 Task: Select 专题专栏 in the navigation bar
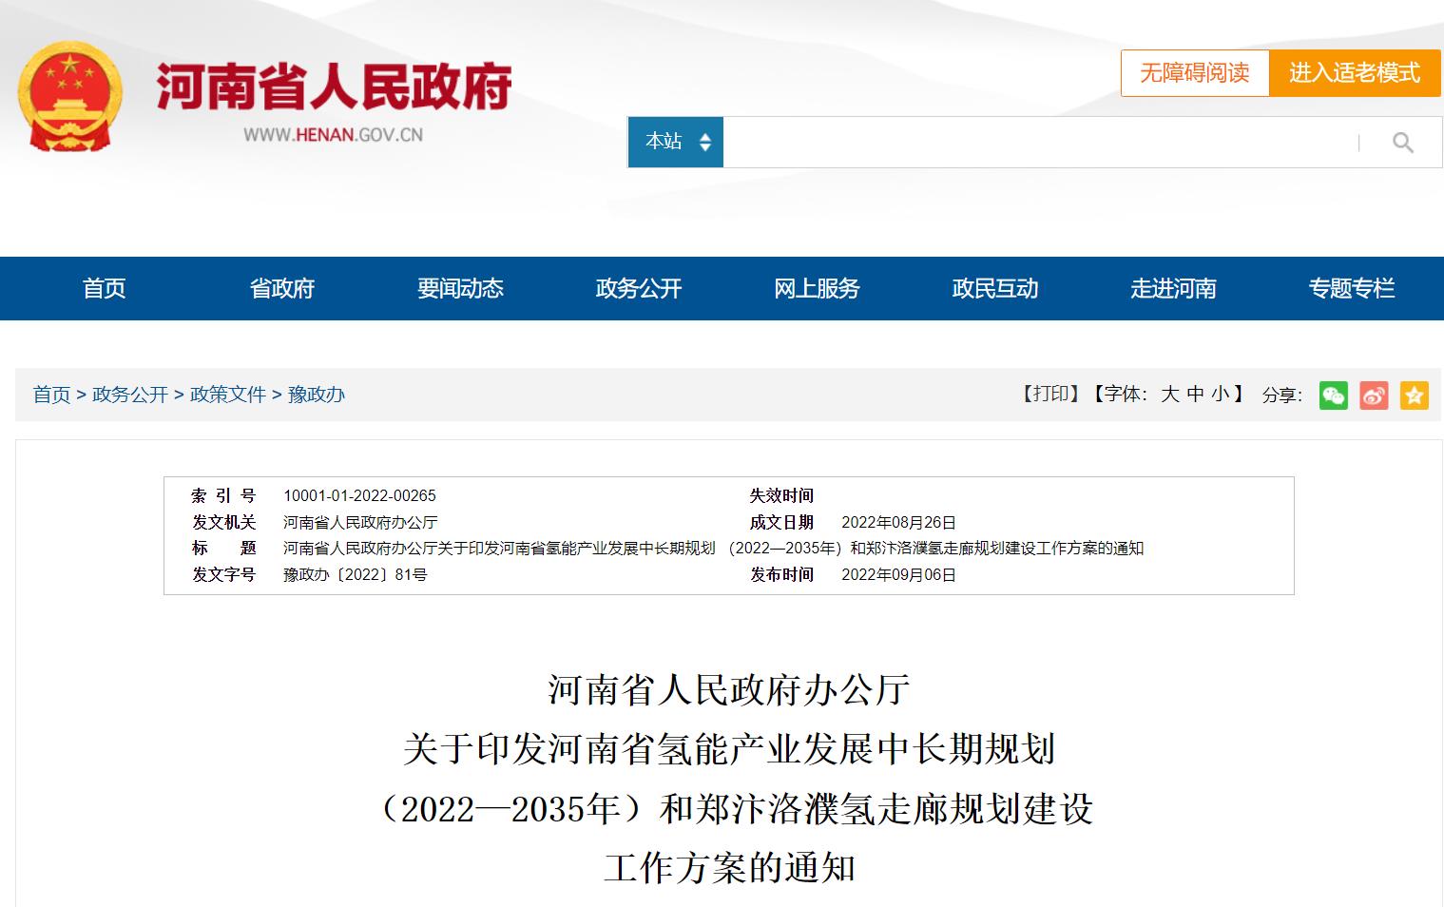point(1351,288)
